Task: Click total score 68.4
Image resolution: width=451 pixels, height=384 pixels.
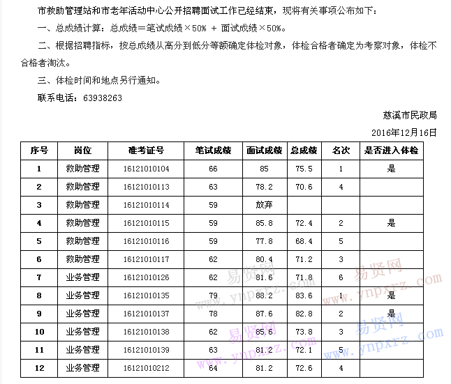Action: coord(304,241)
